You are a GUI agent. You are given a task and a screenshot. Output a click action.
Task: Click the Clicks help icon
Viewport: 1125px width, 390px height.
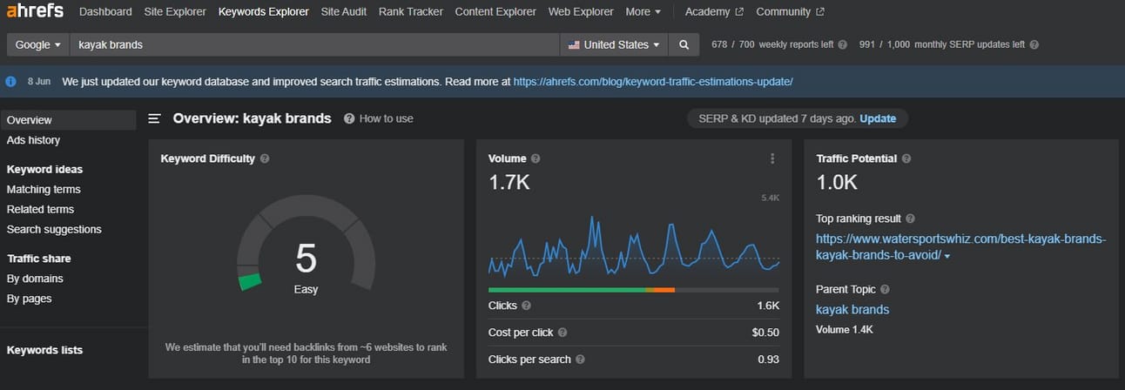pos(526,306)
